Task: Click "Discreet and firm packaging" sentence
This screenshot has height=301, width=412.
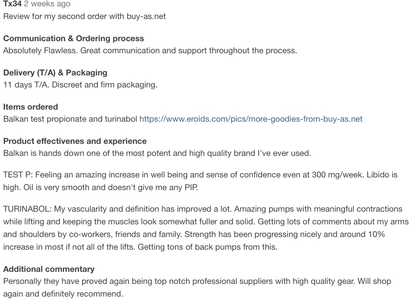Action: [x=104, y=85]
